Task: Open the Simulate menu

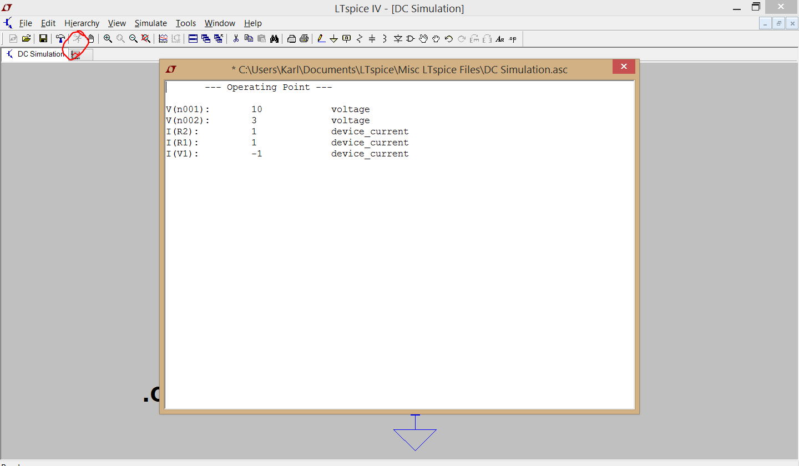Action: click(151, 23)
